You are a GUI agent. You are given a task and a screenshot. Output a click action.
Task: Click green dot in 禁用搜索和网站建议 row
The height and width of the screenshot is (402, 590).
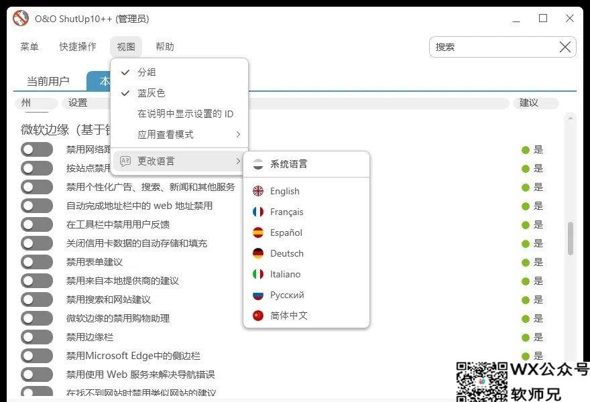coord(525,300)
